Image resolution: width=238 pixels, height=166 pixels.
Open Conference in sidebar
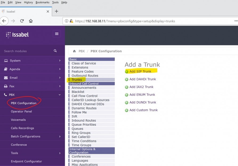coord(19,145)
